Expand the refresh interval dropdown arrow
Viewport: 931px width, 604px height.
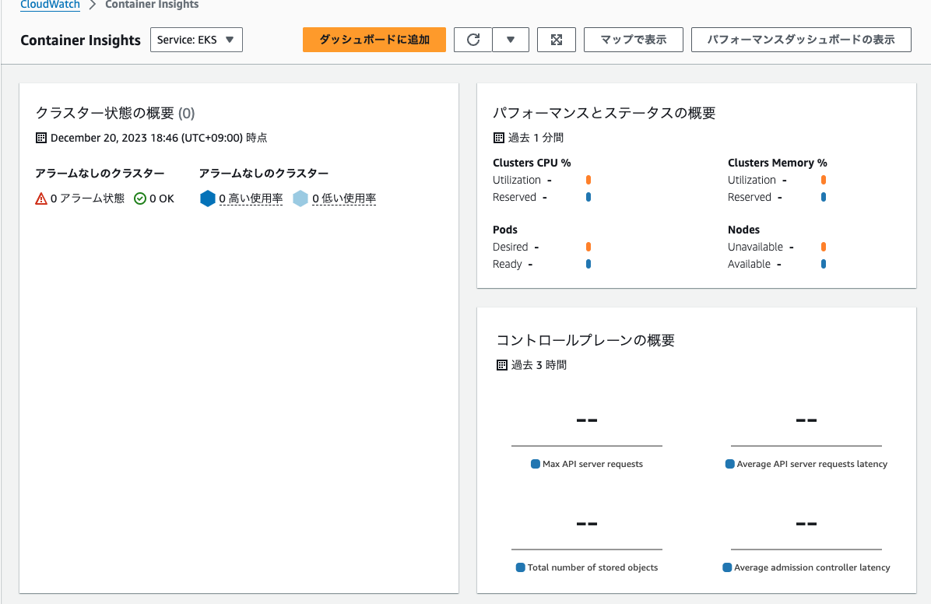tap(511, 40)
